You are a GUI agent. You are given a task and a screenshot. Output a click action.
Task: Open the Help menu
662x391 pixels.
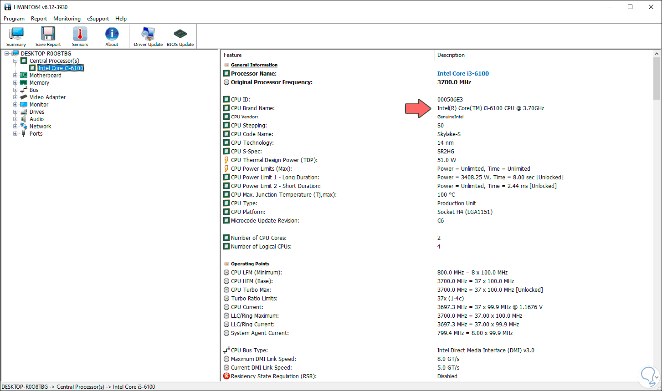click(x=121, y=19)
